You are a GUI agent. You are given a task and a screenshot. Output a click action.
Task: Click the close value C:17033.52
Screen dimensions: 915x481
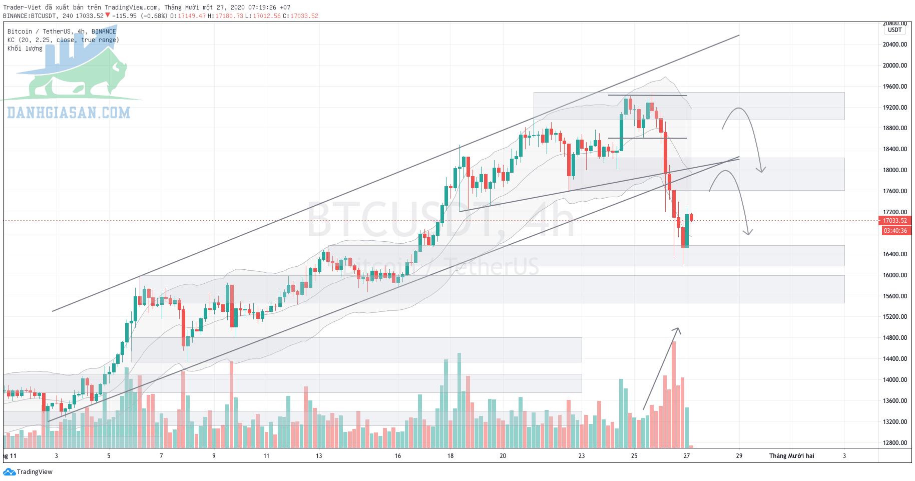tap(300, 16)
